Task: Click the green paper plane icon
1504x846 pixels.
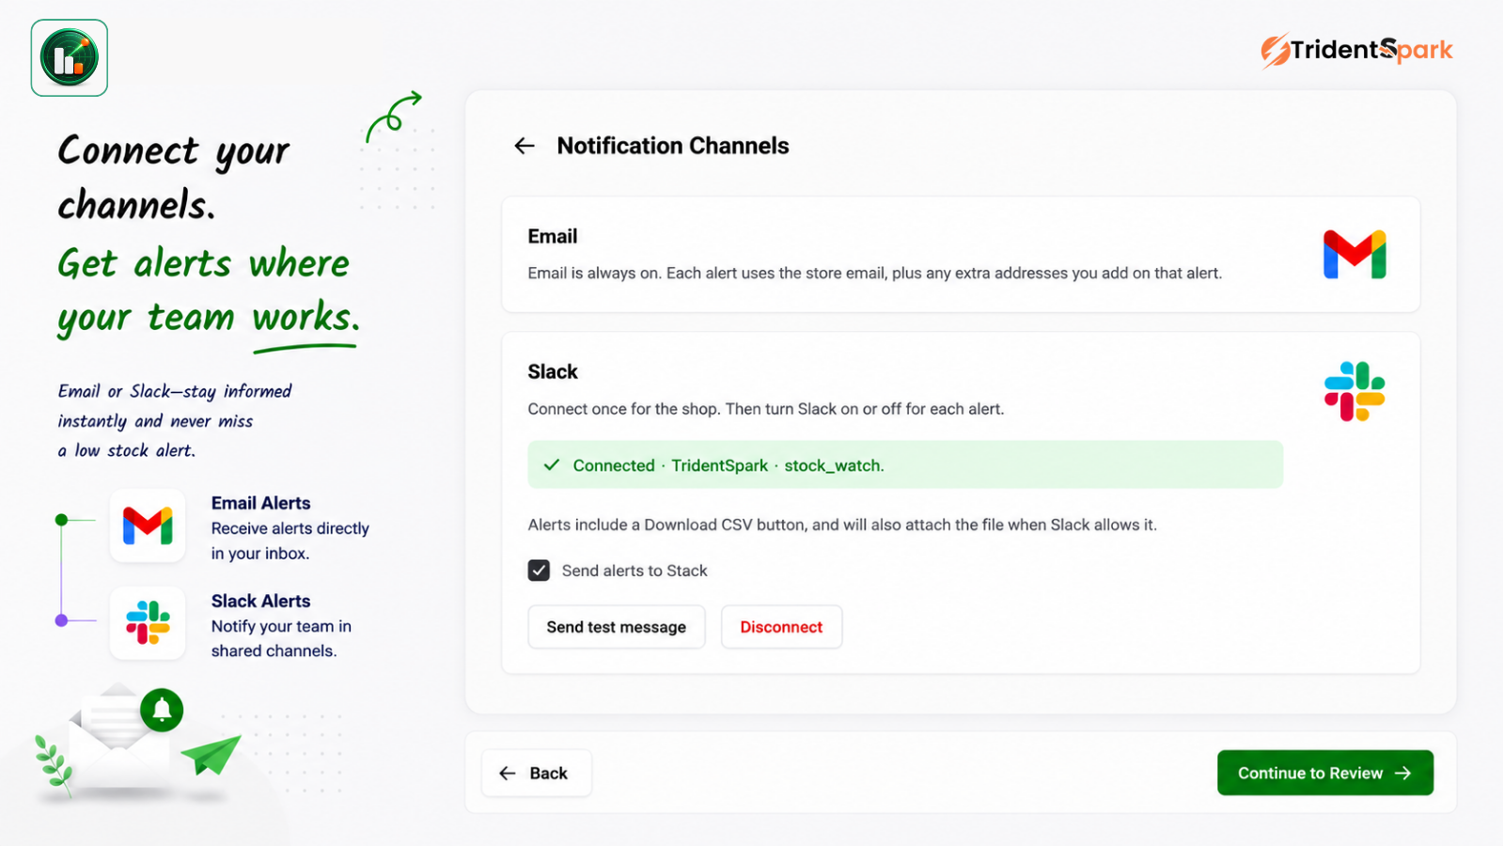Action: [x=211, y=755]
